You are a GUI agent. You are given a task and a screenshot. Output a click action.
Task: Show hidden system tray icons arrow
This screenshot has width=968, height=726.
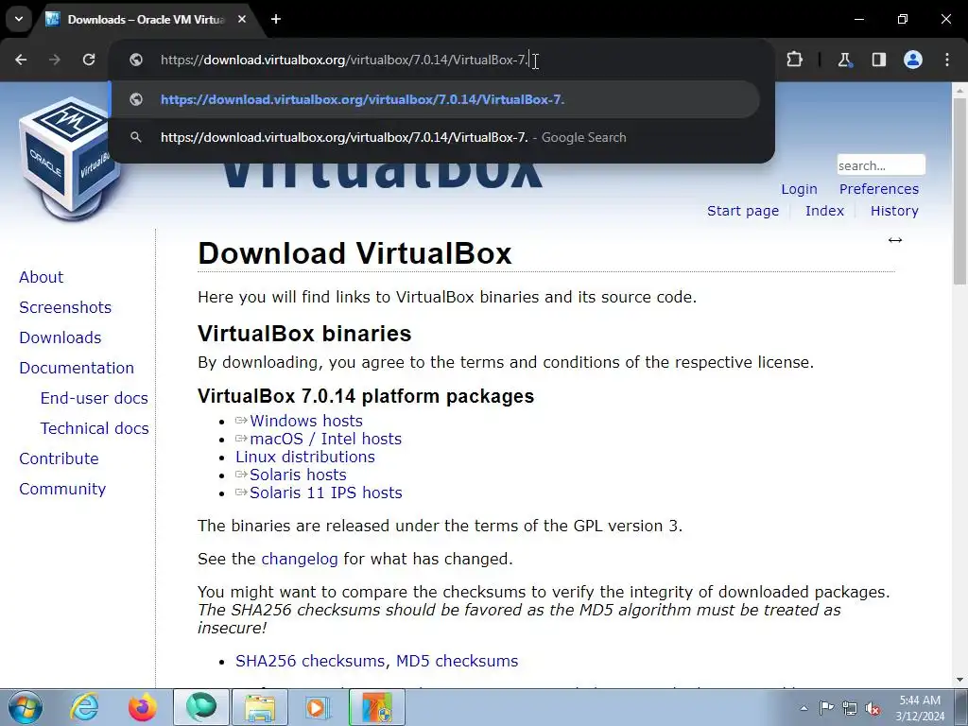click(x=804, y=708)
